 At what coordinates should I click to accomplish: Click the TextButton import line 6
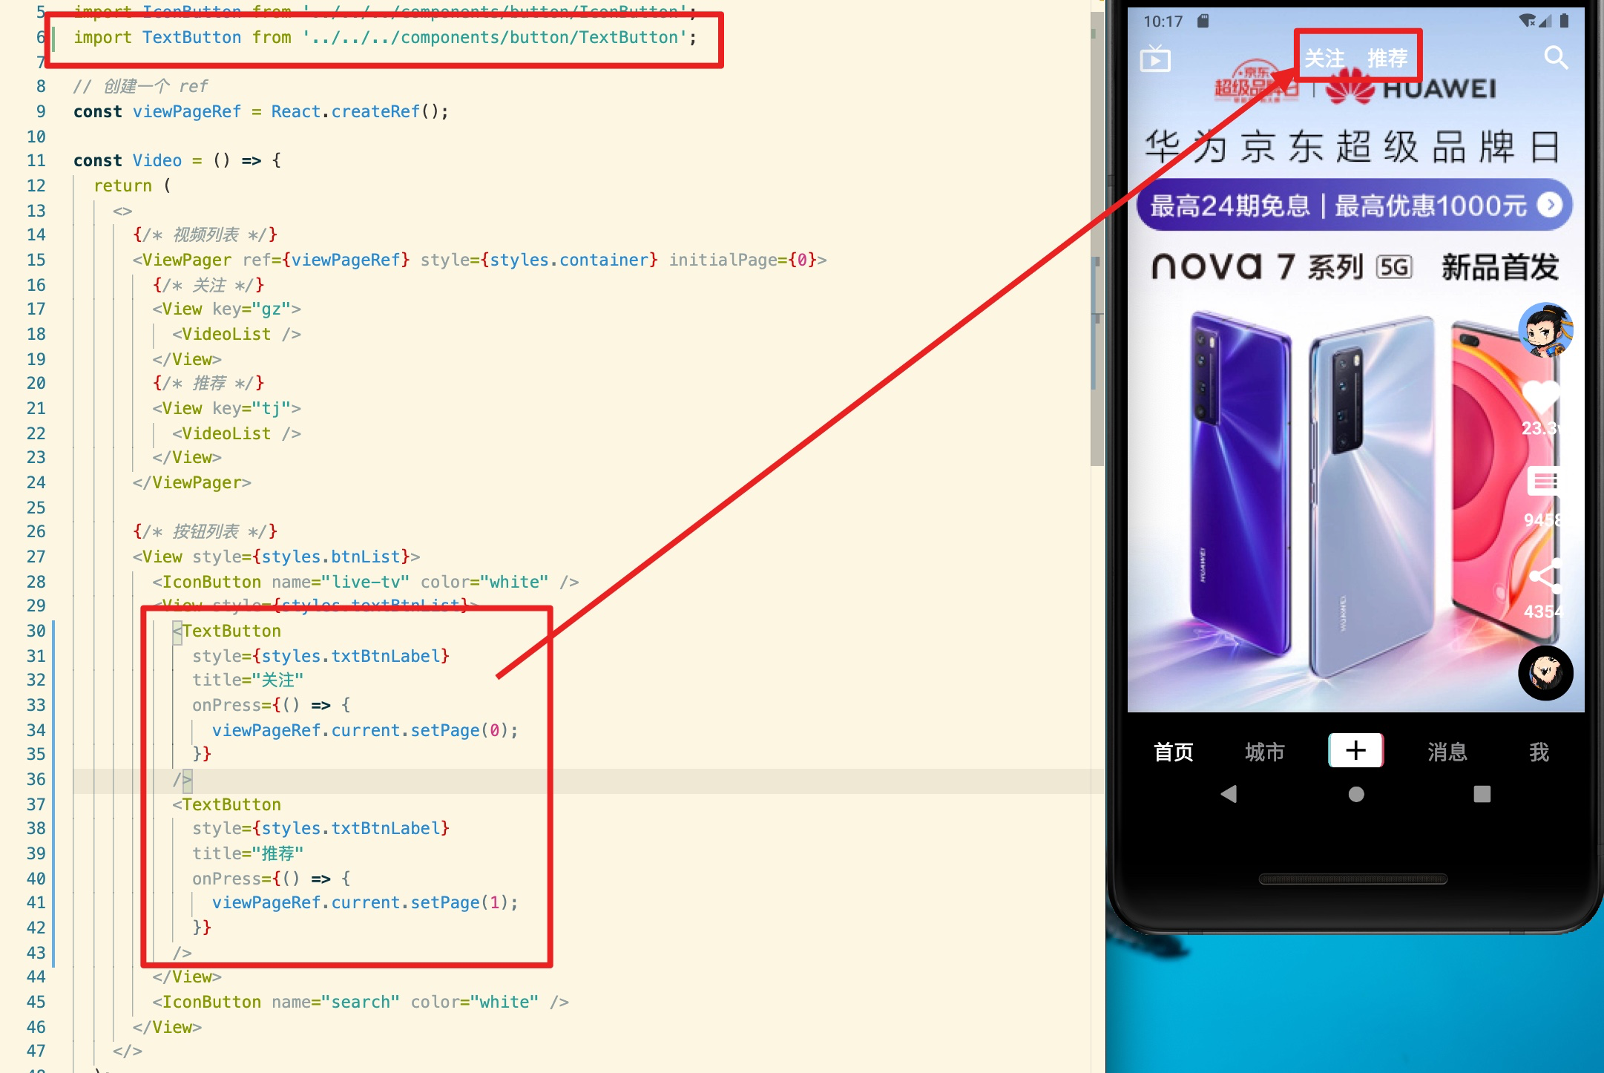click(x=385, y=37)
